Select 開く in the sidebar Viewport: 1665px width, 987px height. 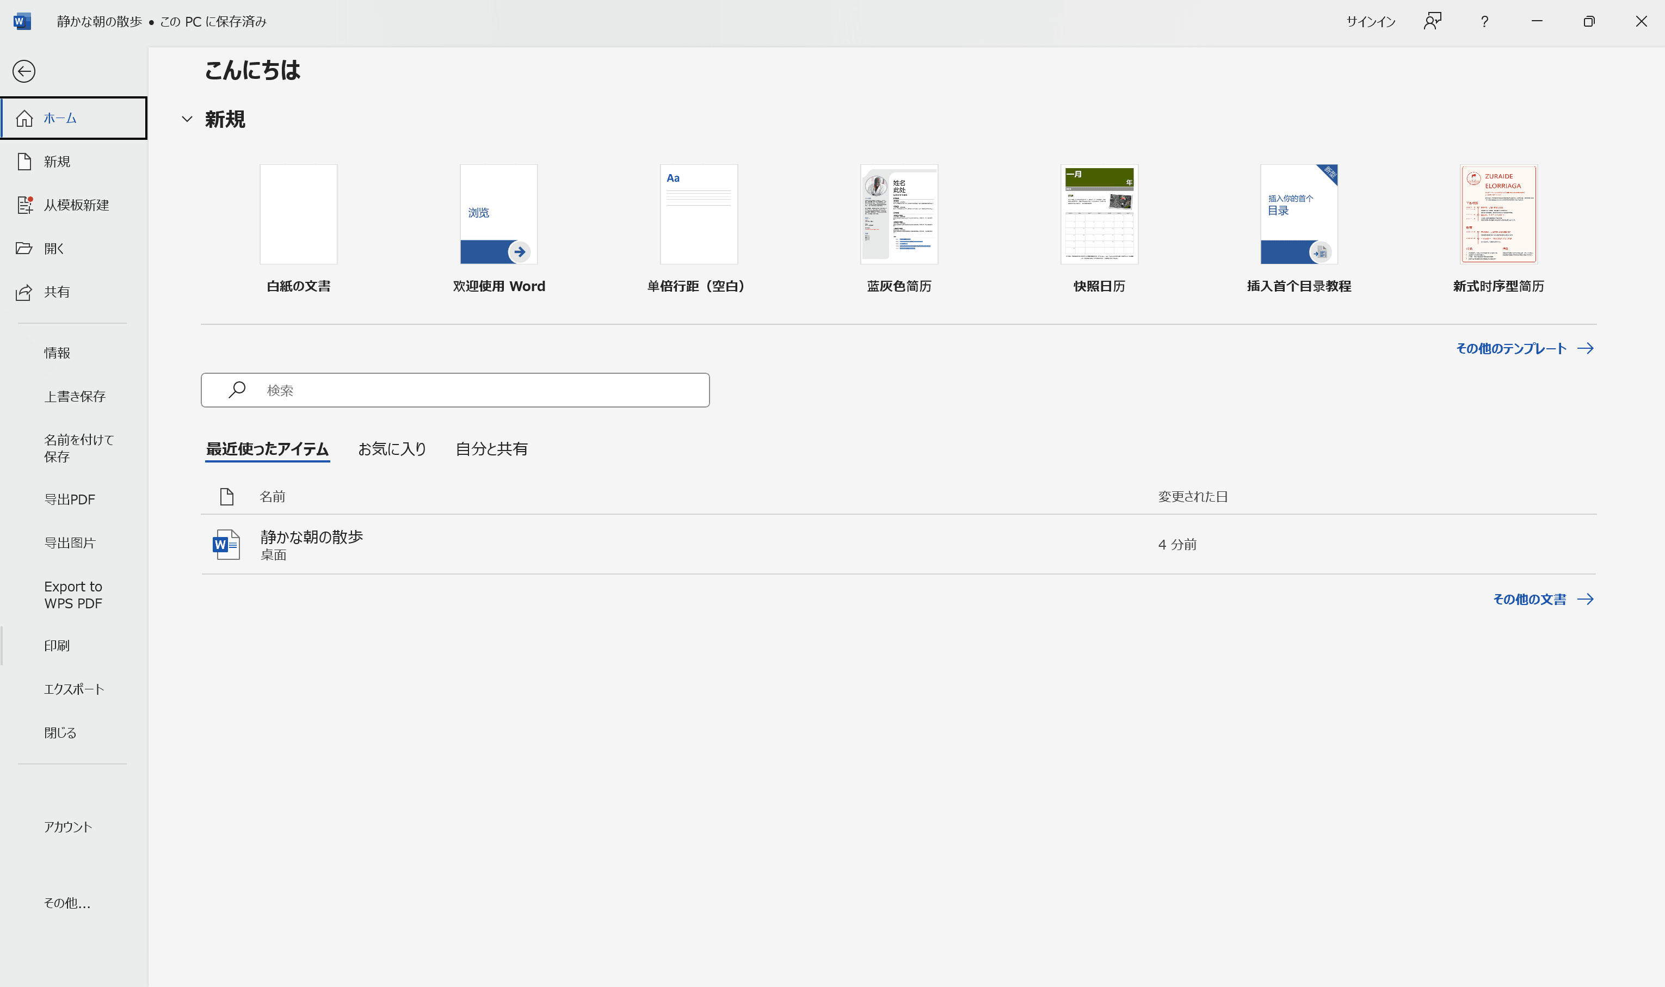(53, 248)
